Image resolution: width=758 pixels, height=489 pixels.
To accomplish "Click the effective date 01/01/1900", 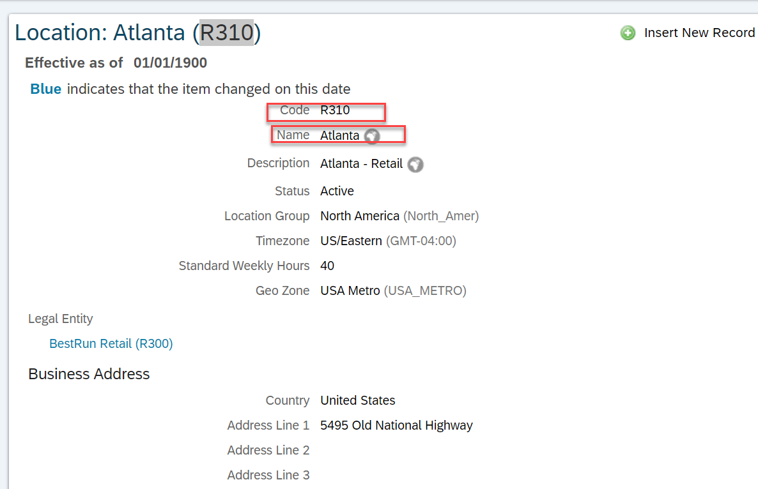I will (x=170, y=63).
